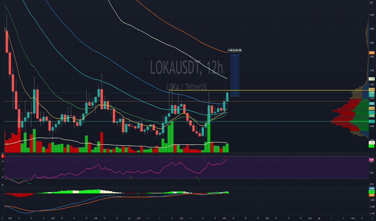
Task: Click the small red icon beside the RSI pane
Action: 3,156
